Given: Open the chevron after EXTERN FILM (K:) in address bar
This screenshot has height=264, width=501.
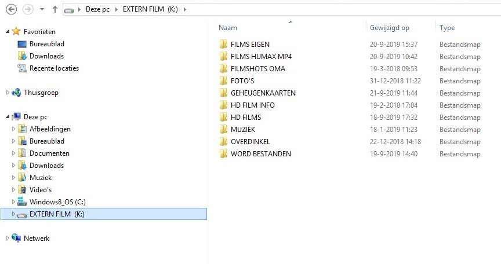Looking at the screenshot, I should click(x=184, y=10).
